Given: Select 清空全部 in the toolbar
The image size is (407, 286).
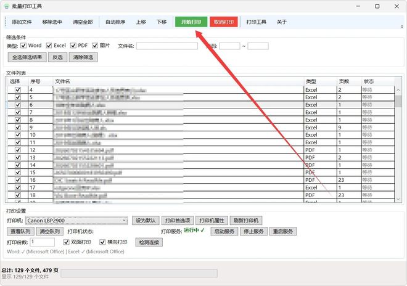Looking at the screenshot, I should (83, 22).
